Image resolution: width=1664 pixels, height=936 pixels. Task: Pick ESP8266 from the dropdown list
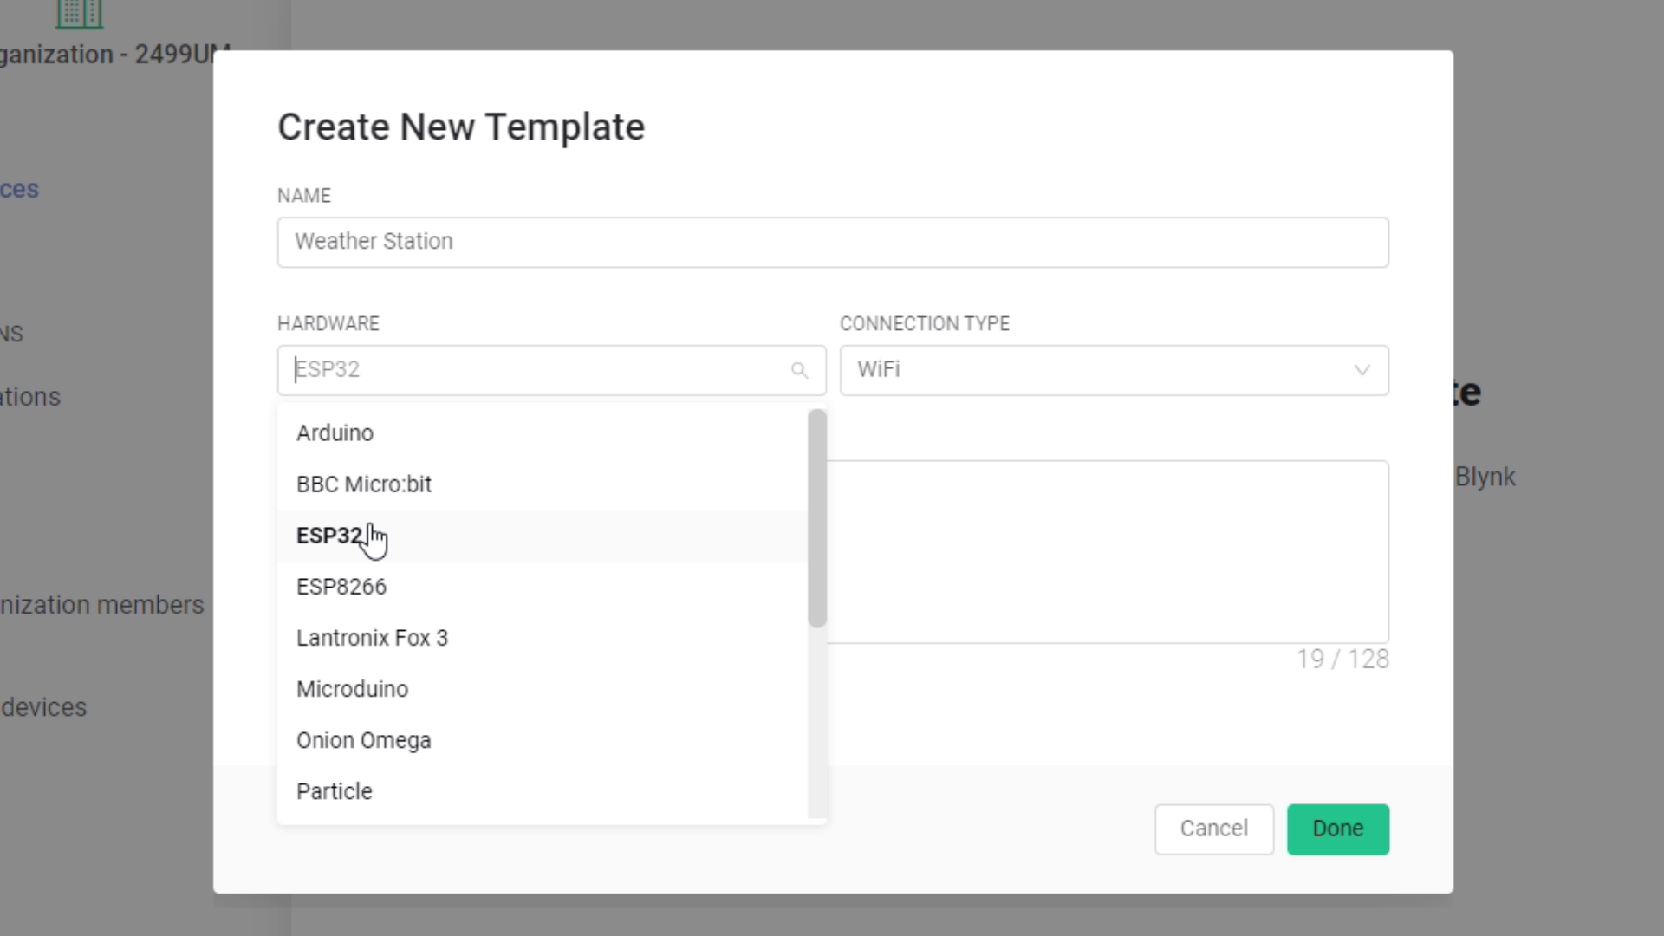click(x=341, y=587)
